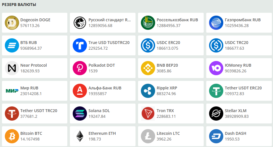Click the gray Litecoin logo icon
This screenshot has width=273, height=147.
click(148, 136)
